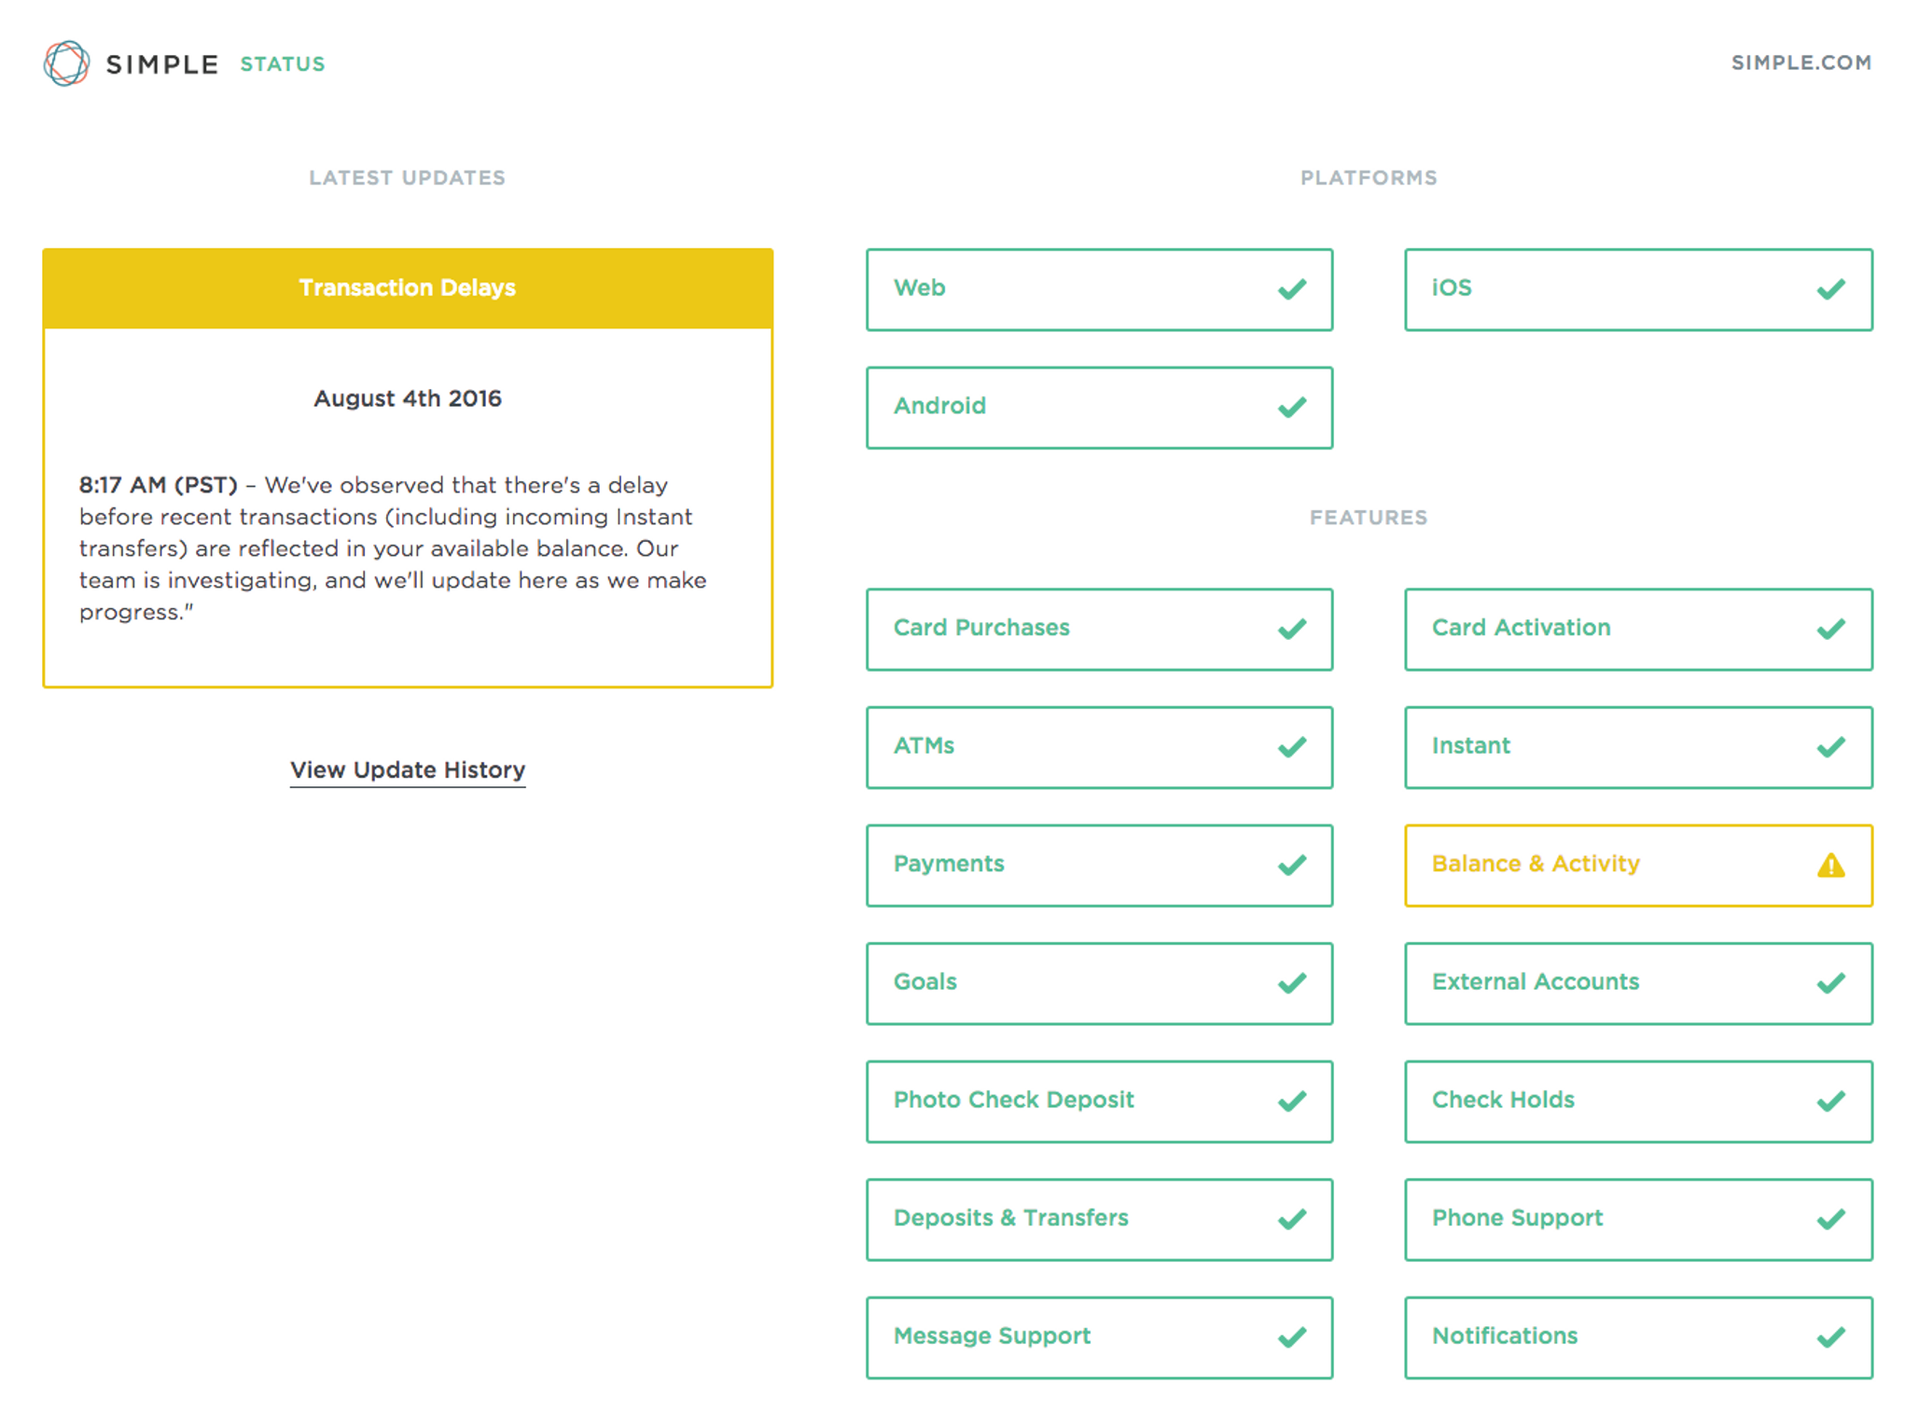Screen dimensions: 1918x1414
Task: Select the Transaction Delays yellow header
Action: pyautogui.click(x=408, y=288)
